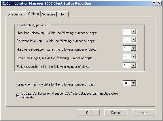Toggle Update site database with inactive client checkbox
The image size is (163, 121).
click(x=18, y=95)
